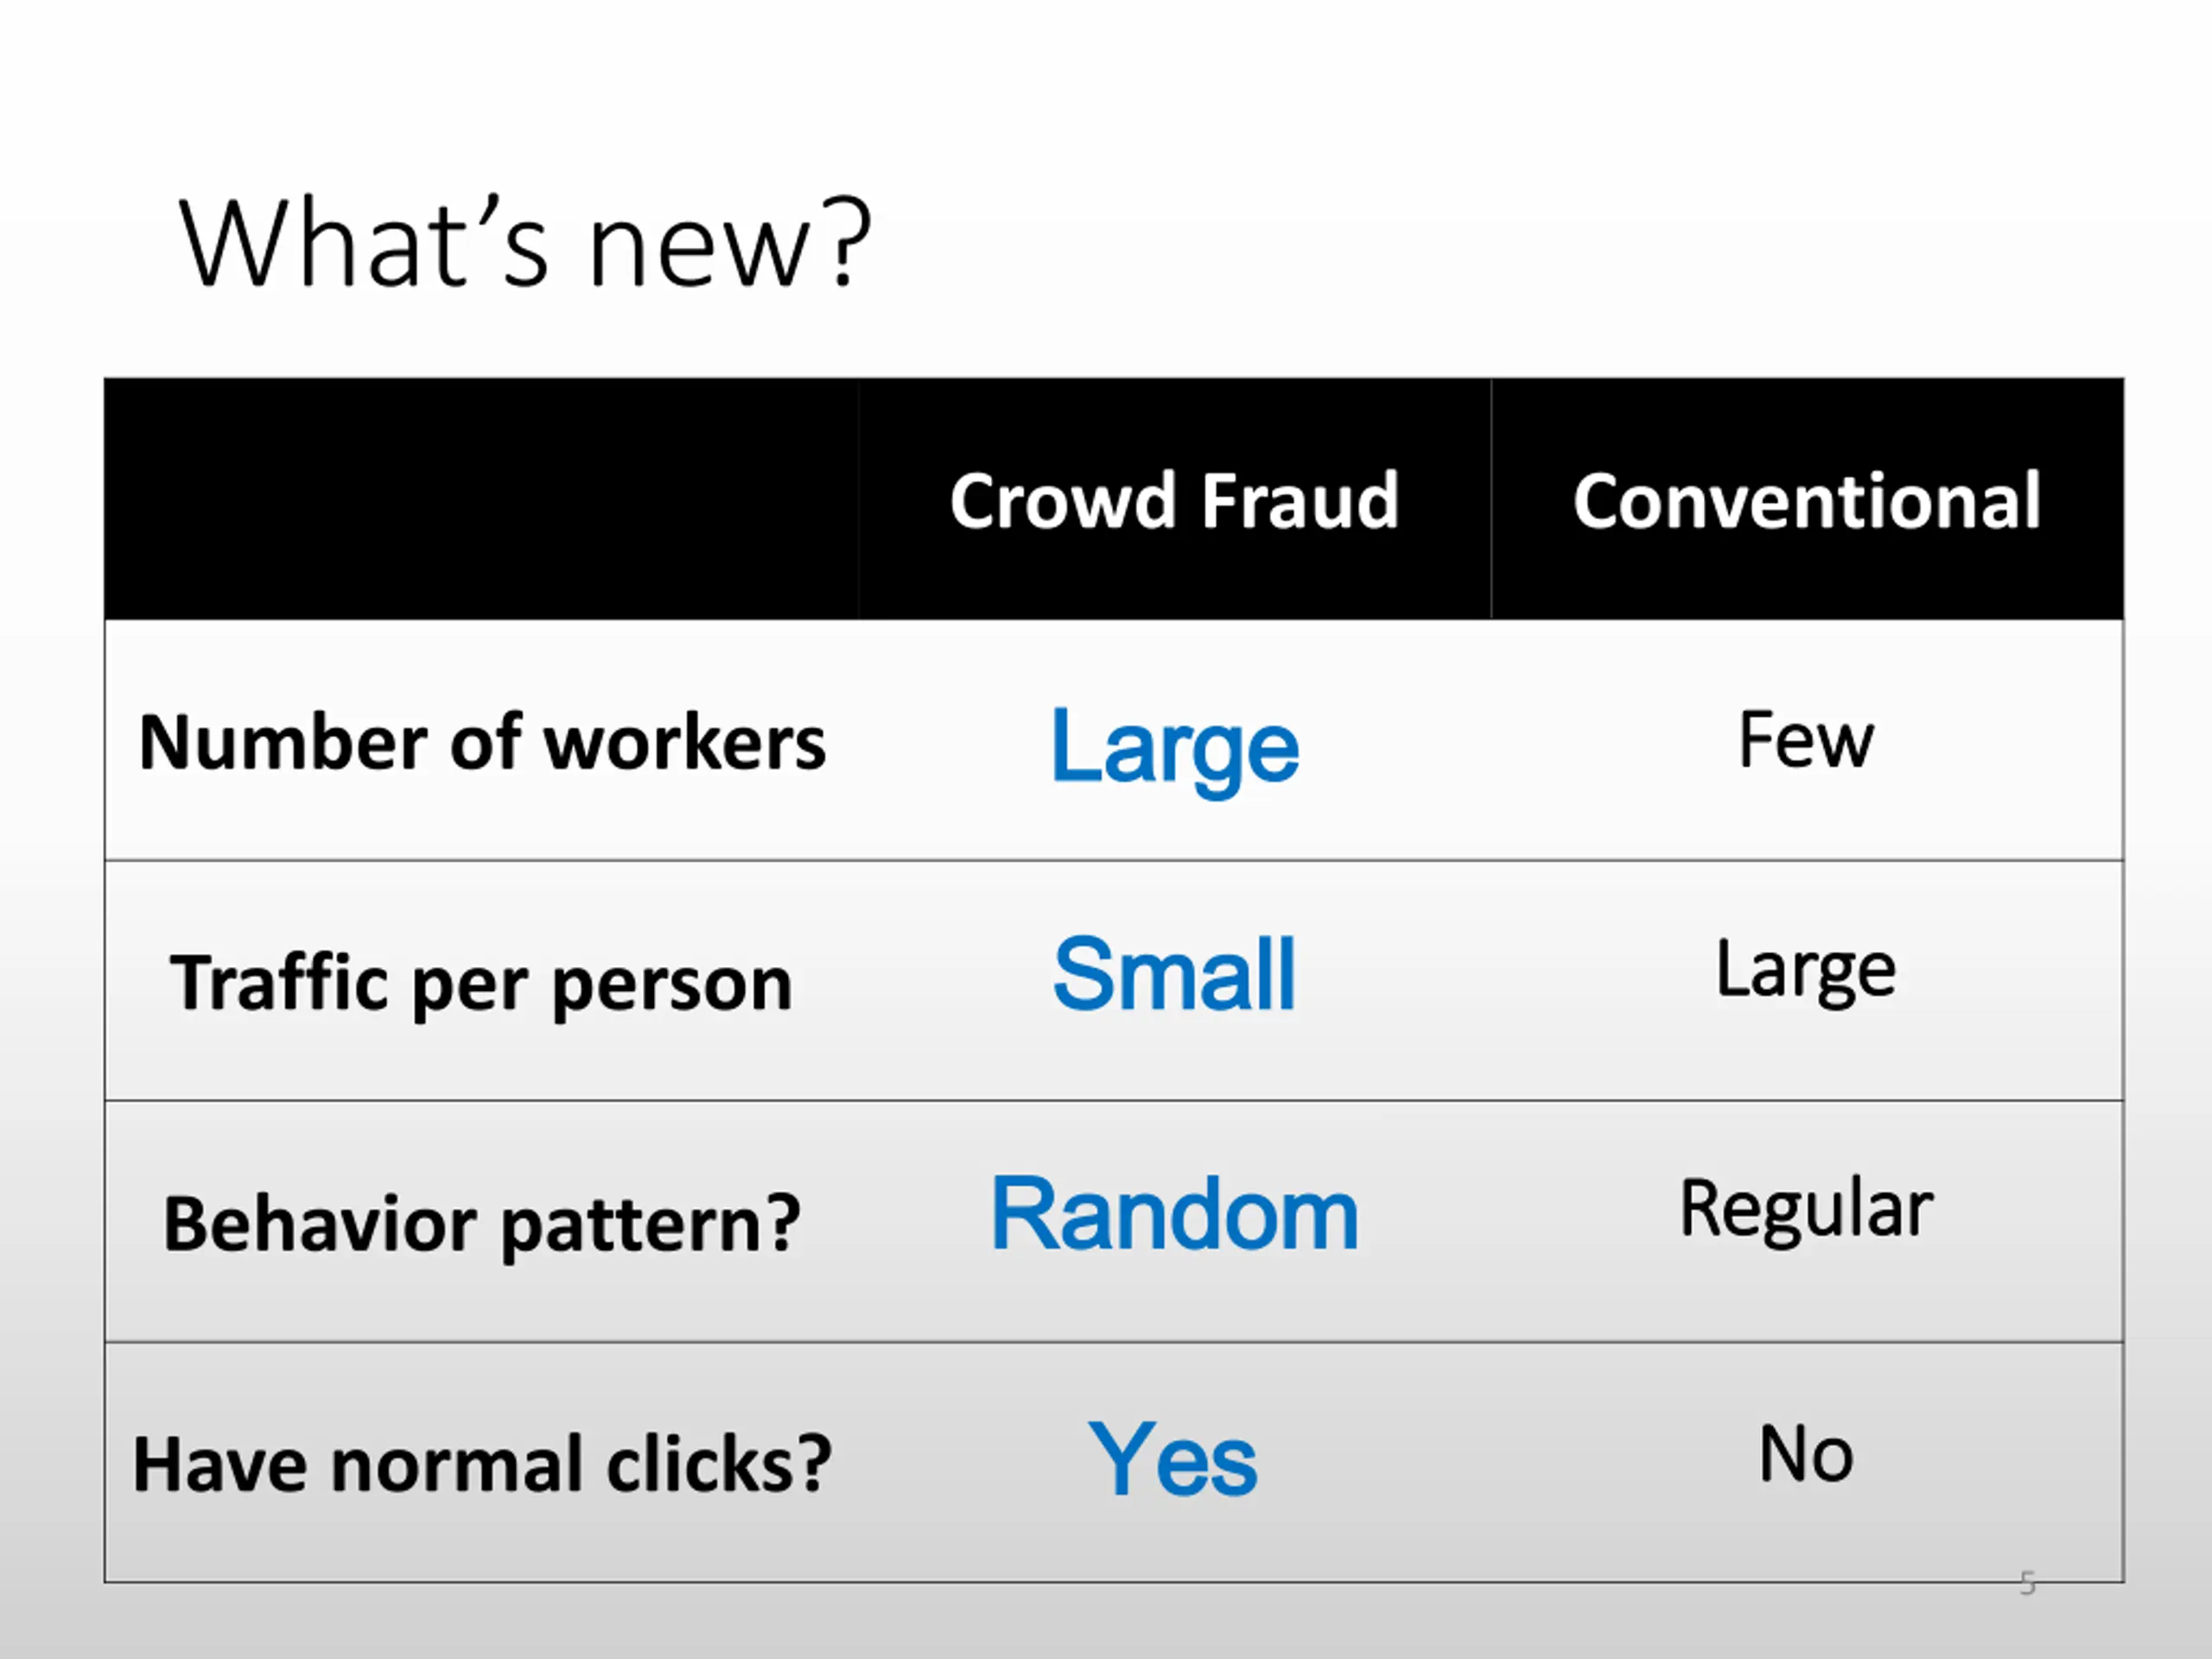Select the blue "Random" text
The image size is (2212, 1659).
pos(1174,1214)
